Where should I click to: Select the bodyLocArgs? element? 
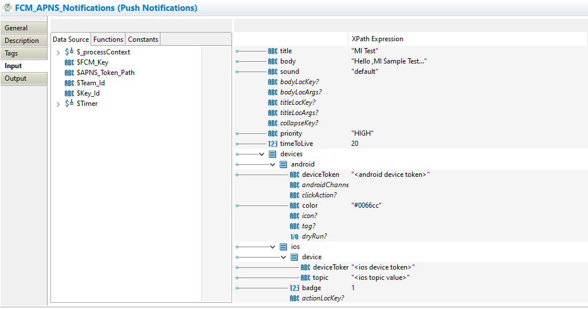tap(301, 92)
